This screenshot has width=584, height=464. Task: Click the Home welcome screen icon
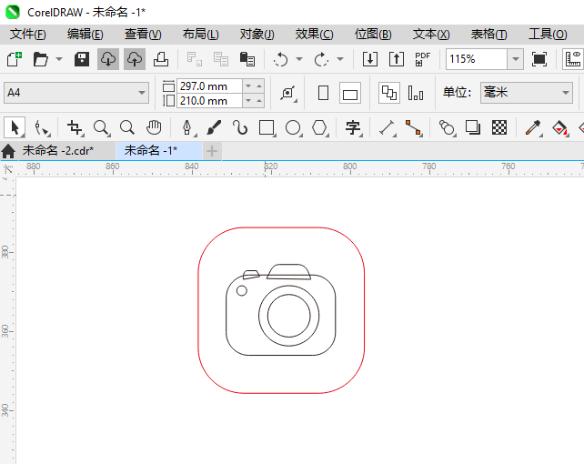coord(8,151)
